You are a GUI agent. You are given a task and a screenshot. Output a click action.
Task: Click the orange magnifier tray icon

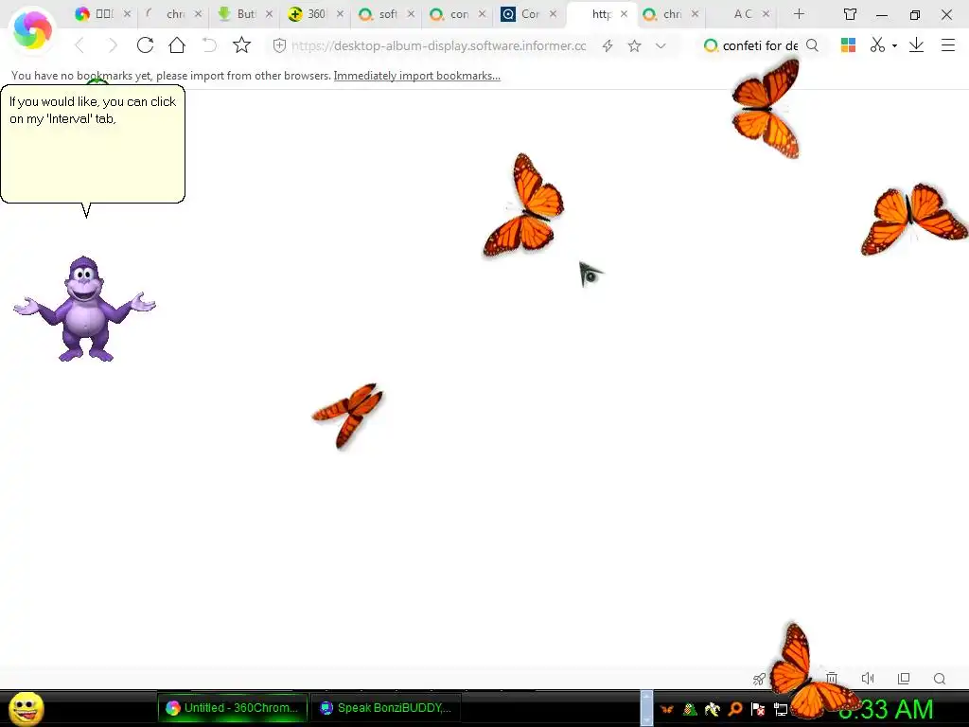coord(735,709)
